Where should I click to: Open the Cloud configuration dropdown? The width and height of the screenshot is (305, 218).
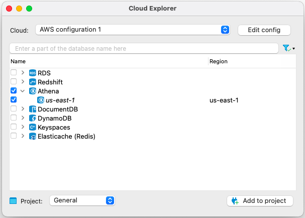tap(133, 30)
